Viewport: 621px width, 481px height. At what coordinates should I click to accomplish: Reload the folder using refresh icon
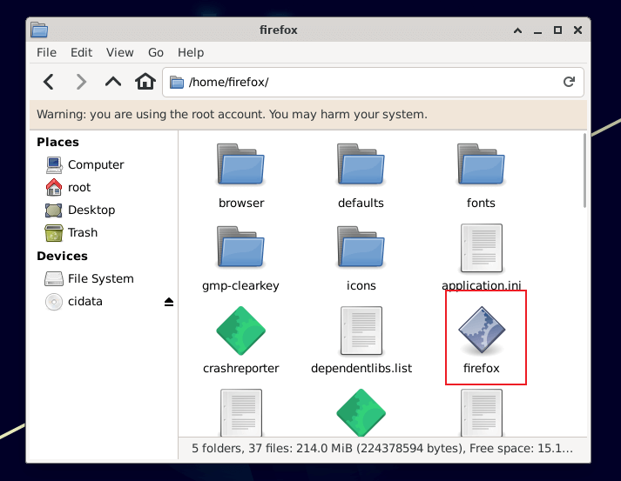point(569,82)
